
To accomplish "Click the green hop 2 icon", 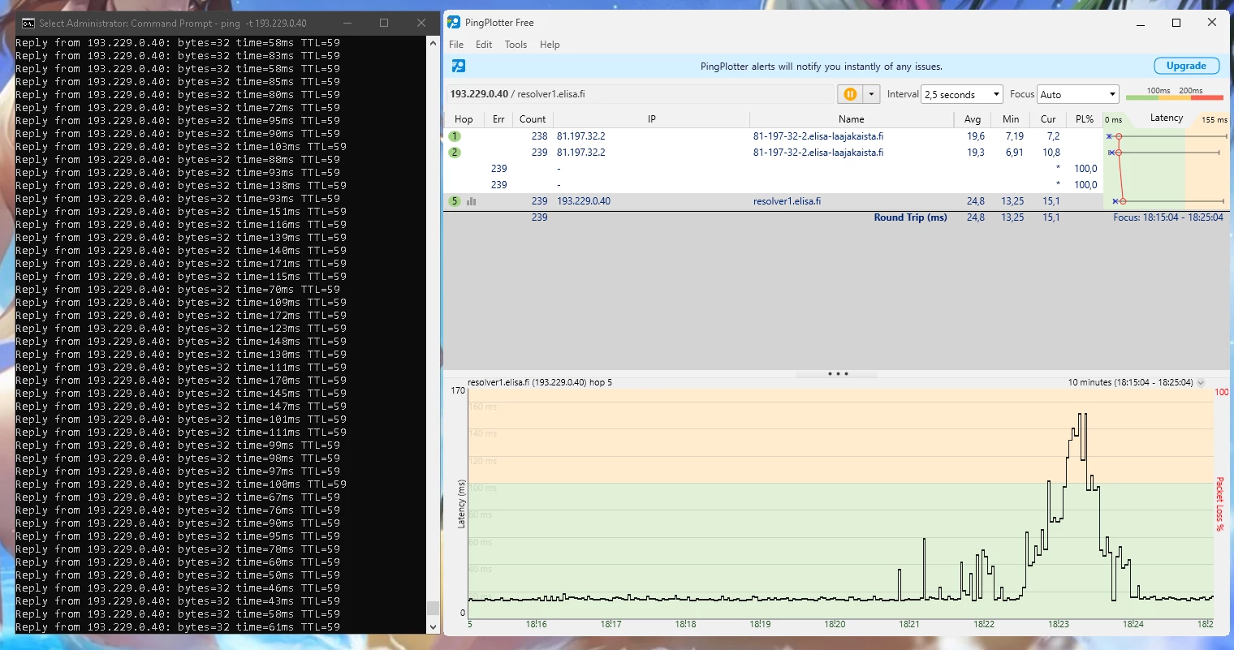I will [455, 153].
